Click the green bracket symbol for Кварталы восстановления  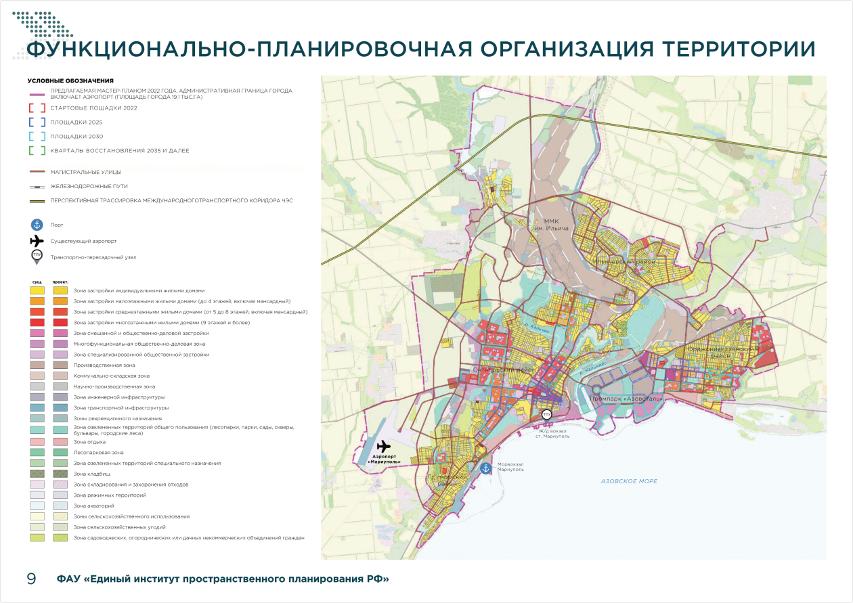37,150
